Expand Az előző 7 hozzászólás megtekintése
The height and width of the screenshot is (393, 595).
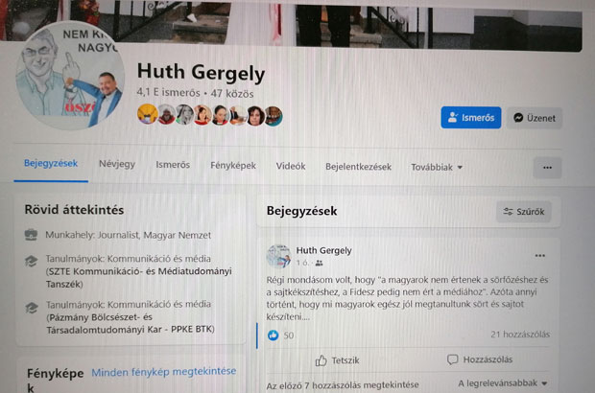coord(343,385)
